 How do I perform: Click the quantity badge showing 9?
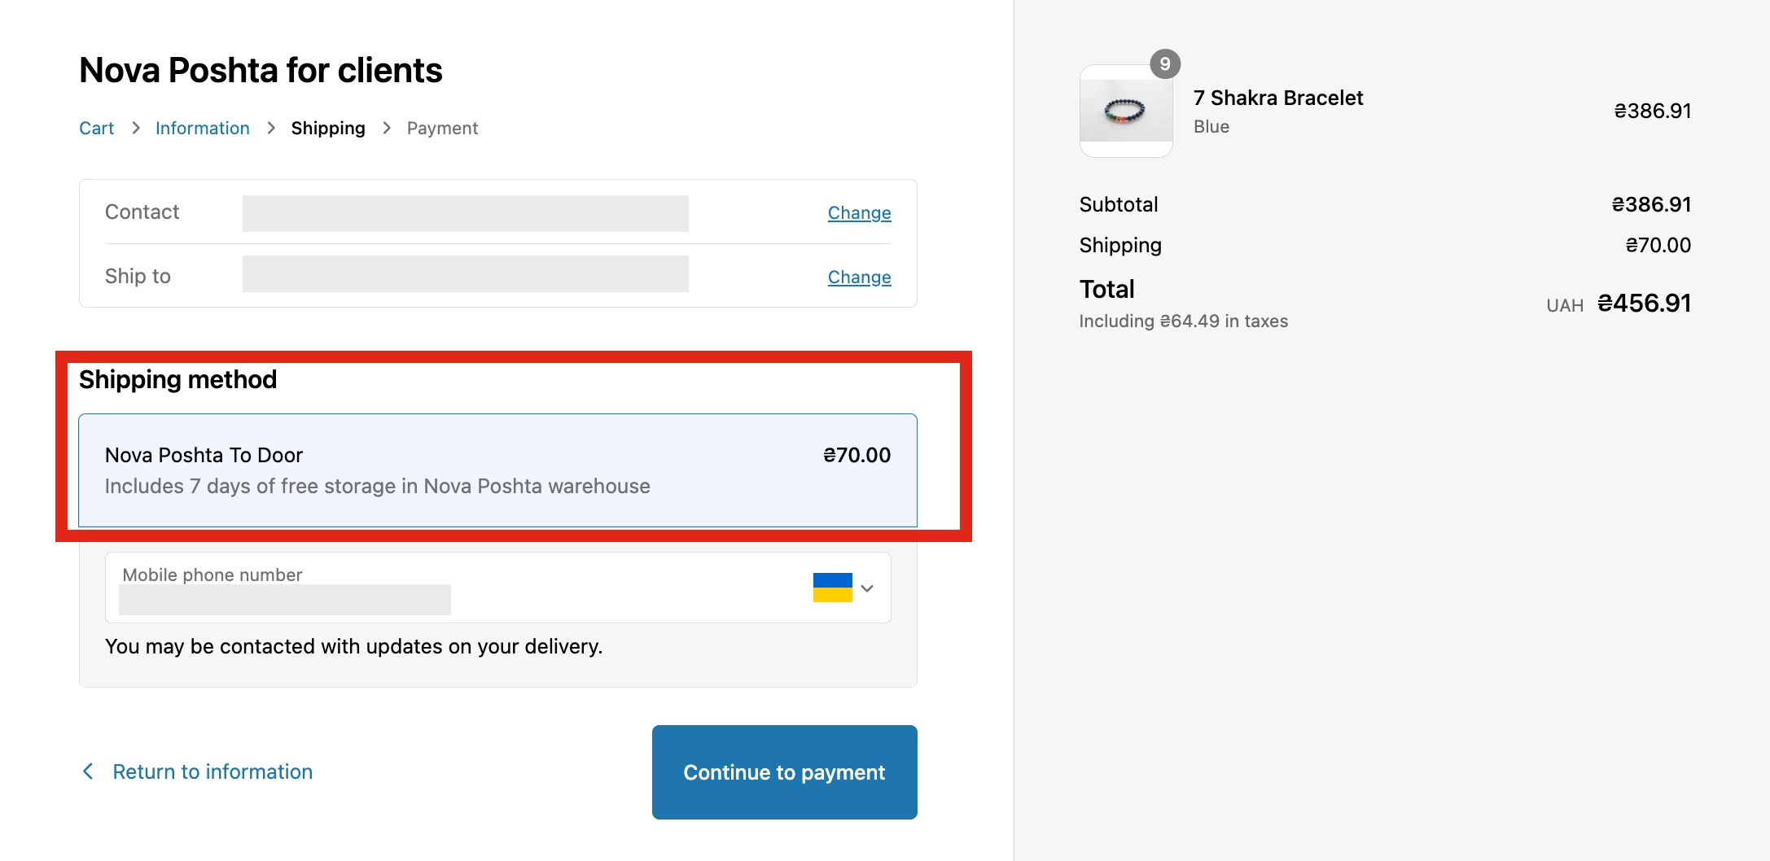pos(1165,63)
